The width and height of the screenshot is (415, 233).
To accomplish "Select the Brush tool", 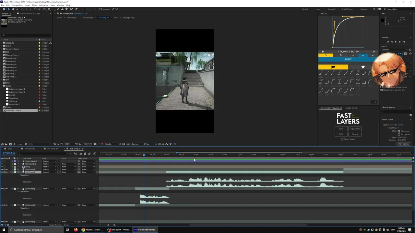I will click(58, 9).
